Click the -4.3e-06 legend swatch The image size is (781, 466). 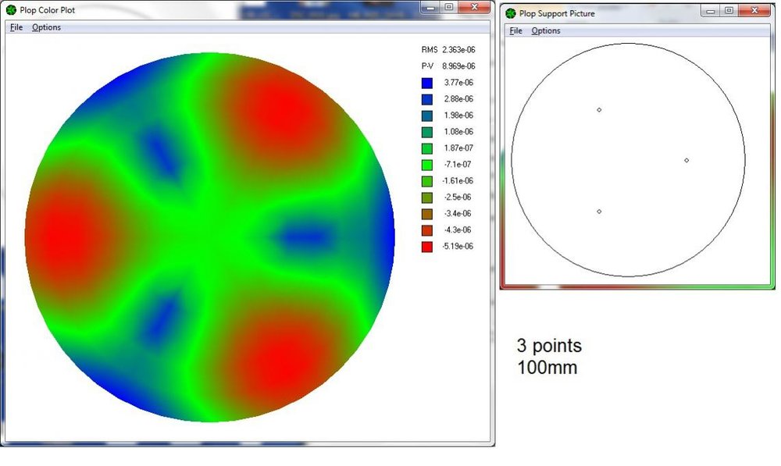tap(427, 230)
